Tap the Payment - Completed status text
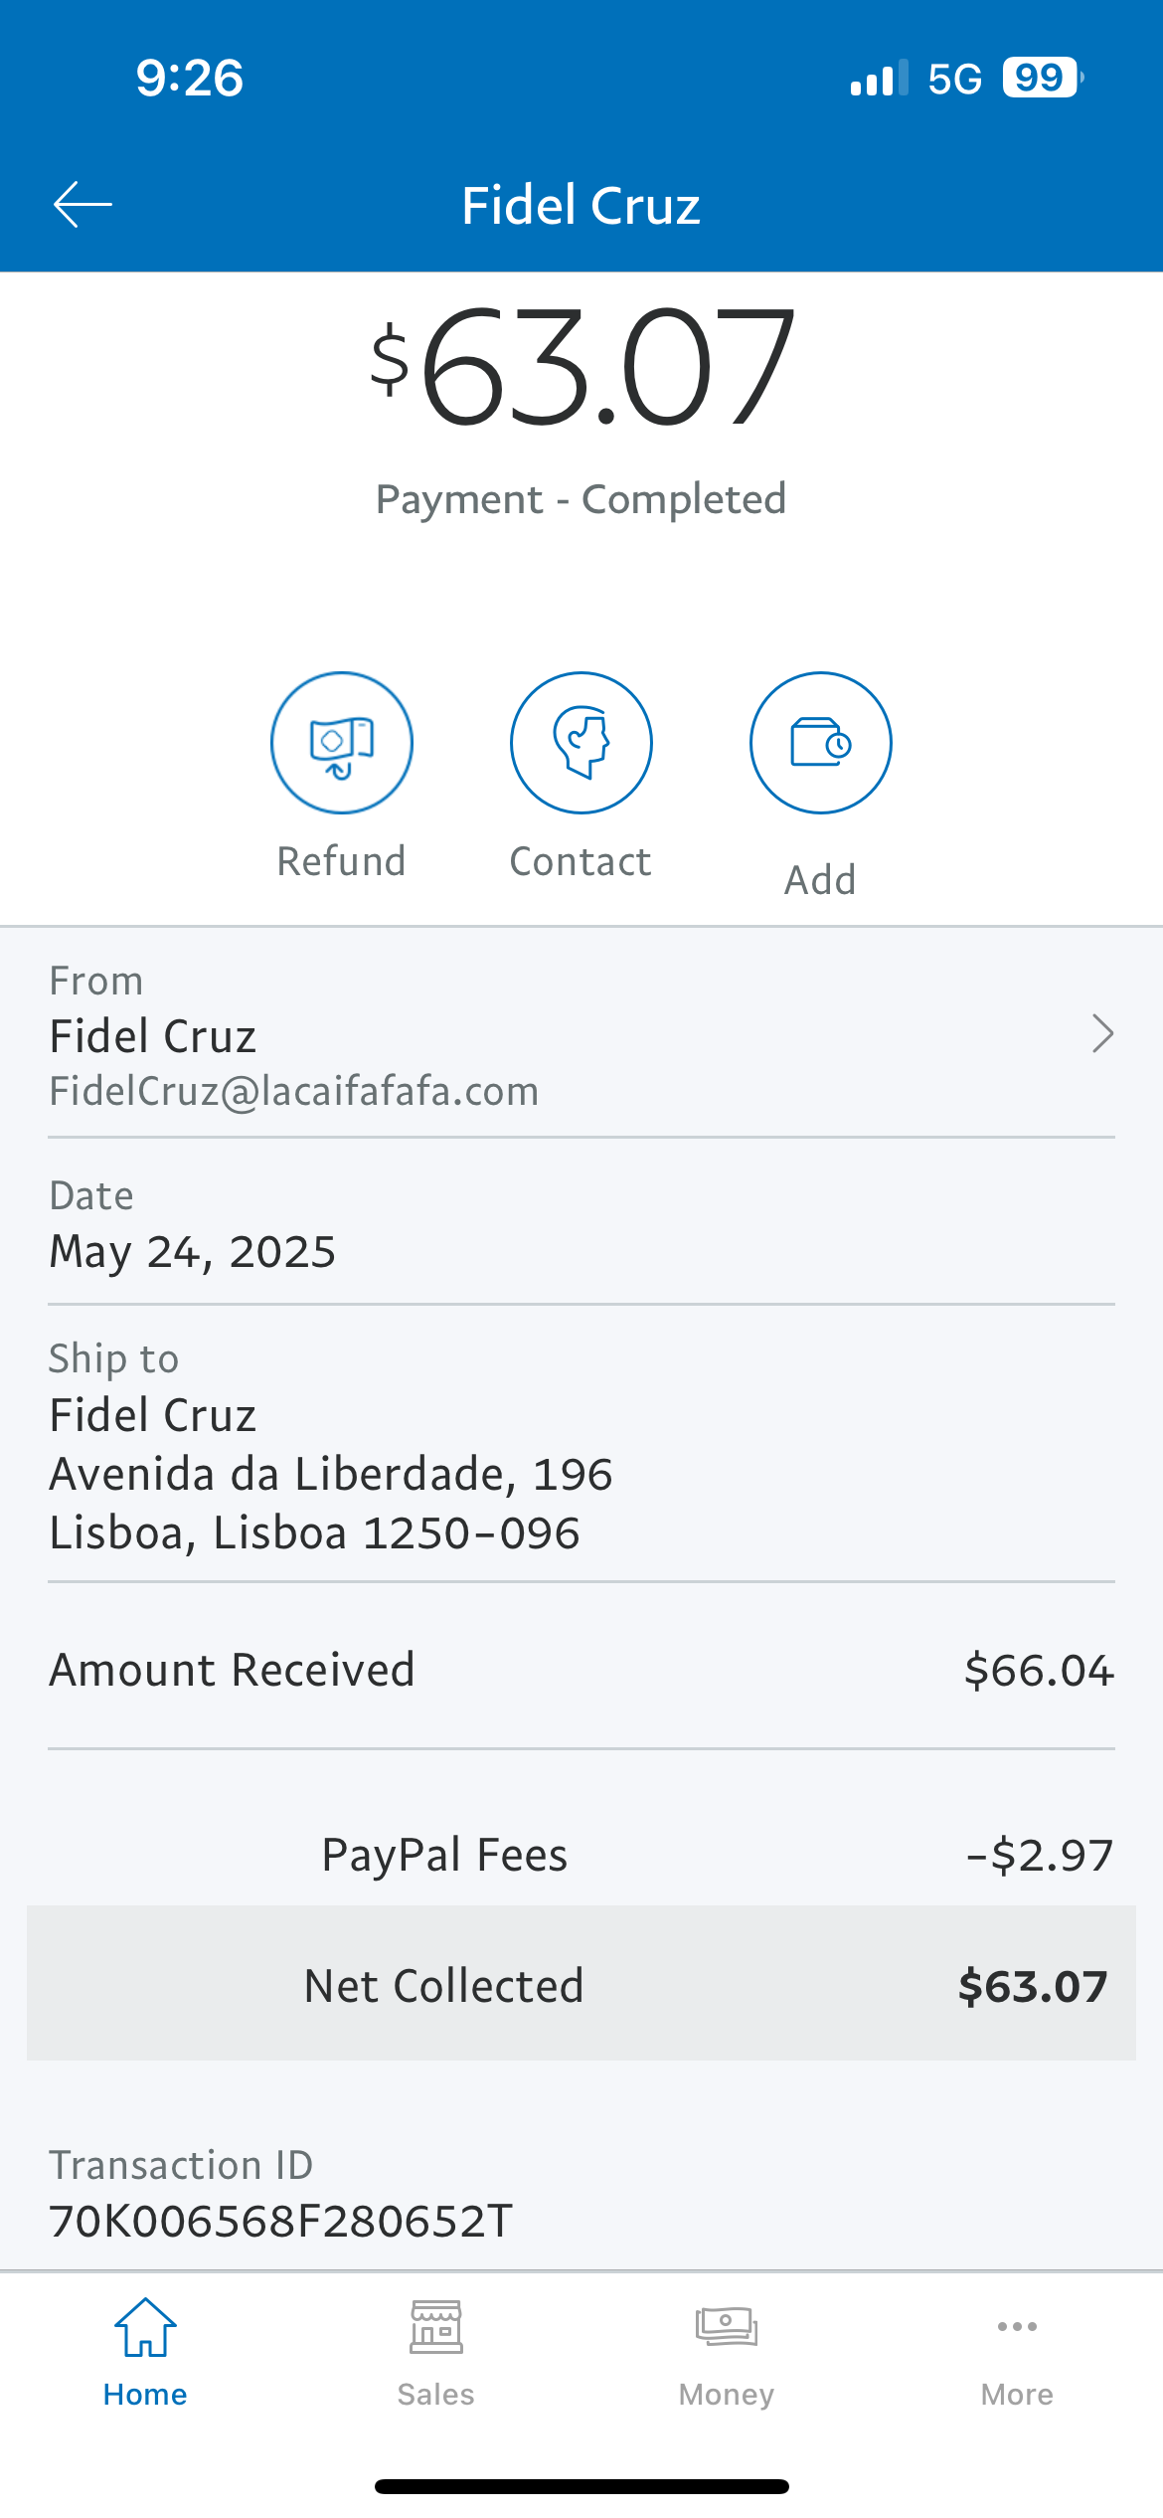The image size is (1163, 2518). tap(581, 499)
